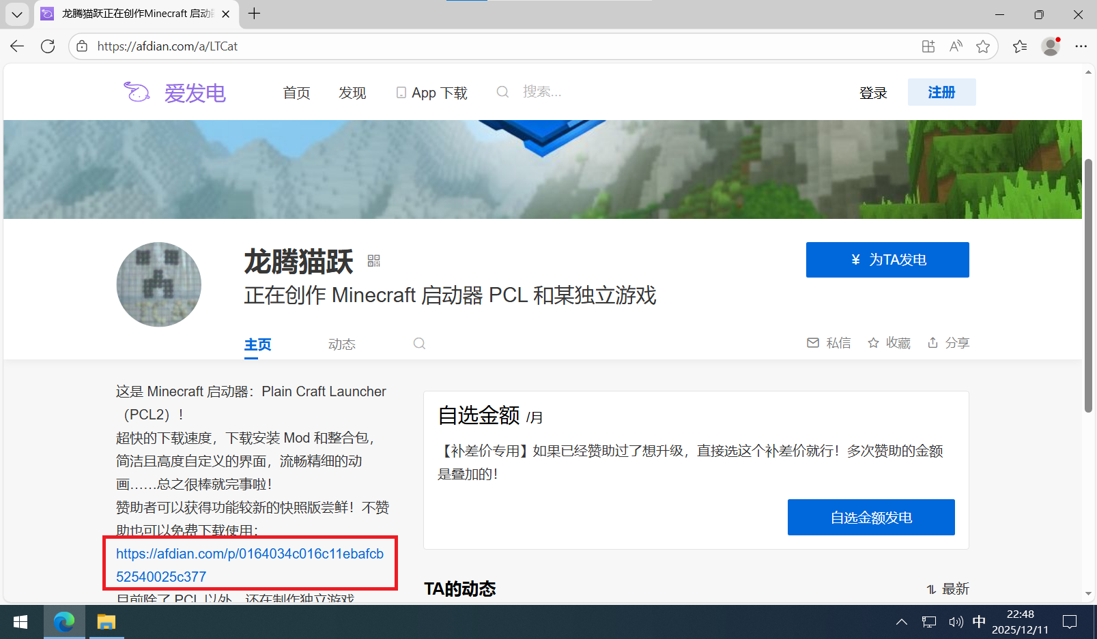Click the search icon in profile tabs
The height and width of the screenshot is (639, 1097).
(x=419, y=343)
